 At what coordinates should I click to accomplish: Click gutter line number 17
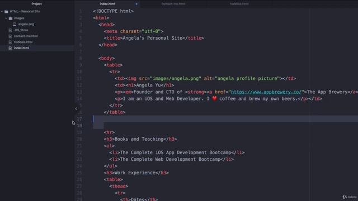tap(79, 119)
